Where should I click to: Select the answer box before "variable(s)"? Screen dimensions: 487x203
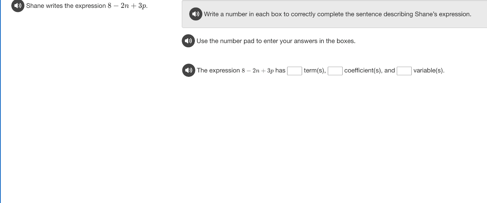404,71
